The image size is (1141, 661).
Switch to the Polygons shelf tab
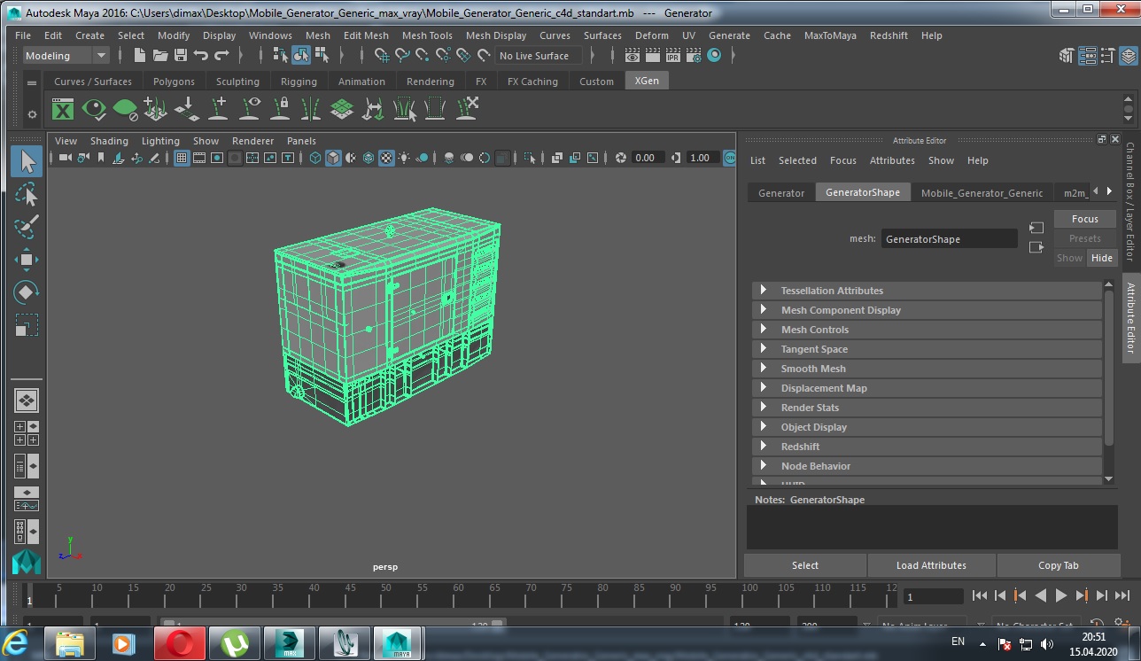click(x=174, y=82)
